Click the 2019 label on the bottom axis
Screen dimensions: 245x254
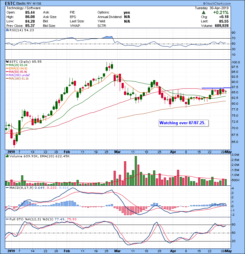11,251
